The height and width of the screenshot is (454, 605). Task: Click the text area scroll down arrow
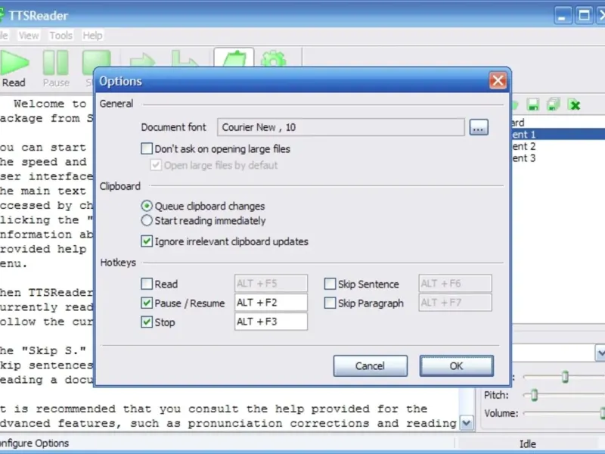(x=466, y=423)
